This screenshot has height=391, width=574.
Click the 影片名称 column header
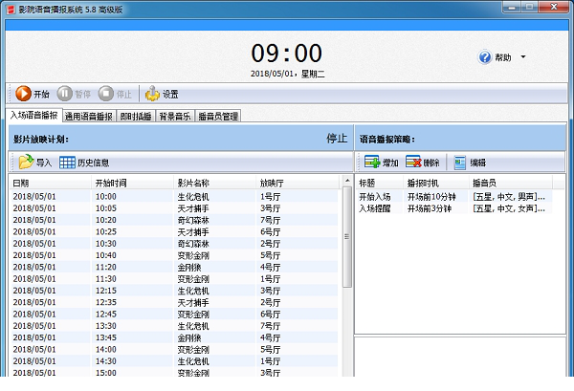(196, 182)
